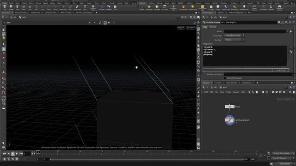Add a Spot Light from the shelf
This screenshot has width=296, height=166.
tap(157, 7)
